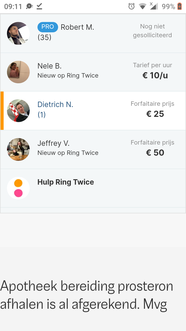Viewport: 186px width, 331px height.
Task: Tap the alarm clock status icon
Action: click(131, 6)
